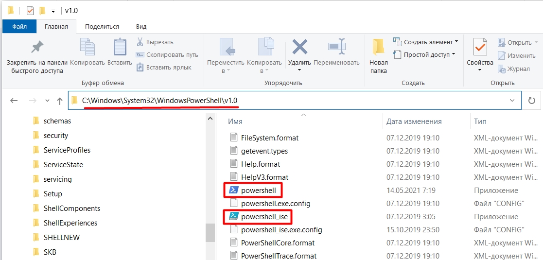Select Вырезать scissors command
The height and width of the screenshot is (260, 543).
(155, 42)
